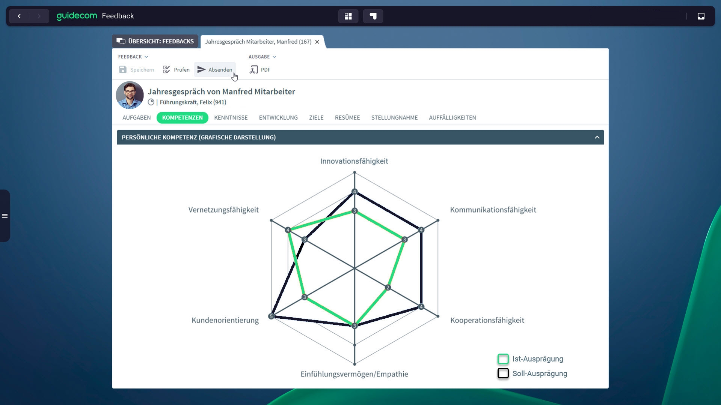Click the Prüfen check icon
The width and height of the screenshot is (721, 405).
(x=167, y=70)
